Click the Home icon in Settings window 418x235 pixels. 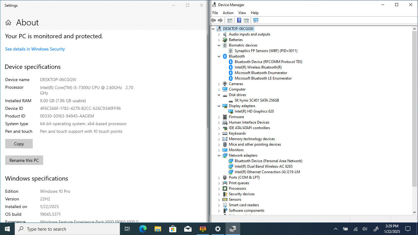pos(8,23)
